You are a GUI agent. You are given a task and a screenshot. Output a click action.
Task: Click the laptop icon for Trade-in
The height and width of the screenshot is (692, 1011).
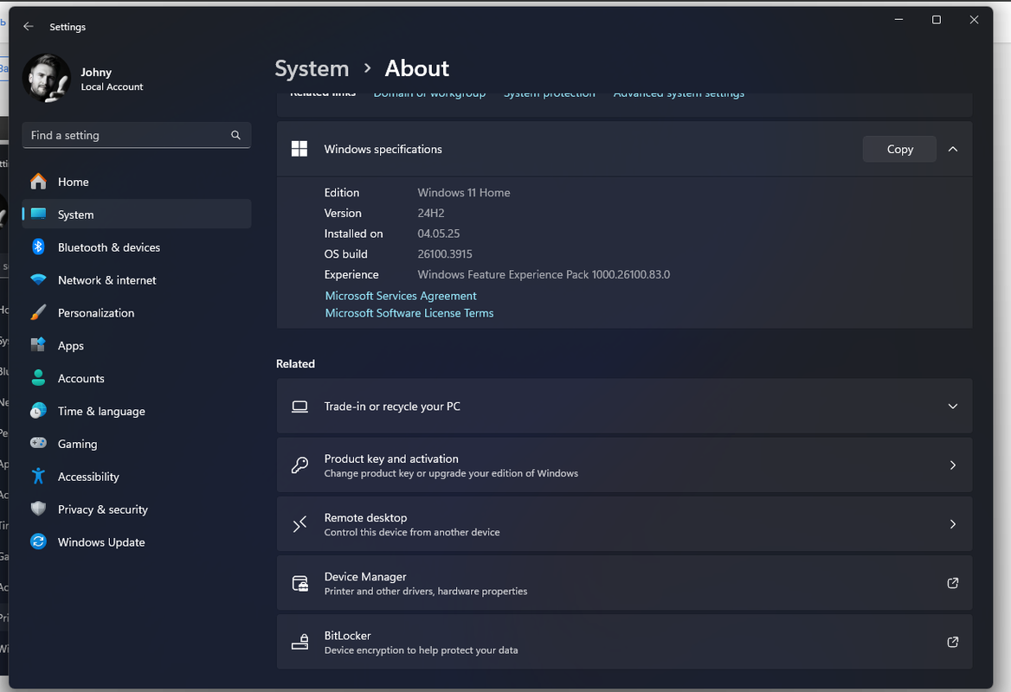[x=299, y=407]
